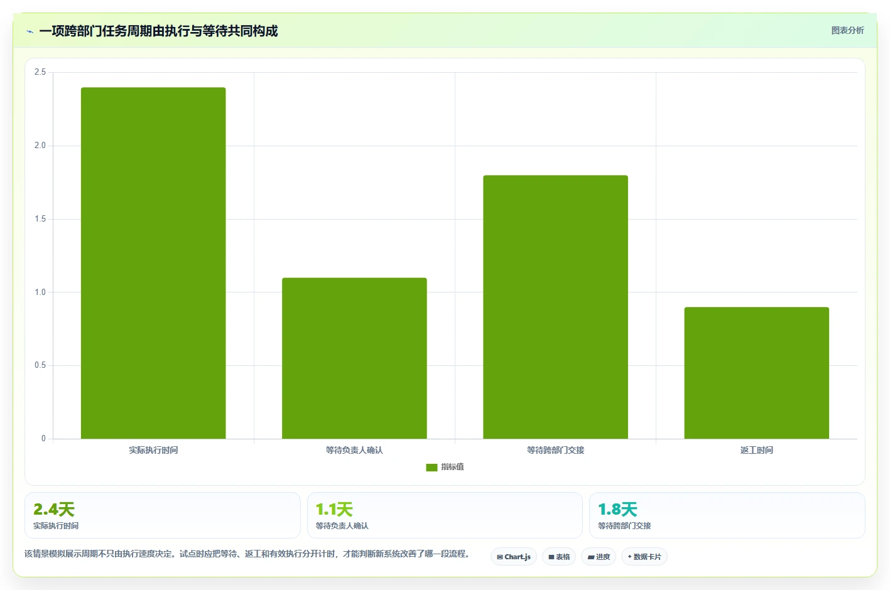The image size is (890, 590).
Task: Click the y-axis value 1.5
Action: click(x=40, y=219)
